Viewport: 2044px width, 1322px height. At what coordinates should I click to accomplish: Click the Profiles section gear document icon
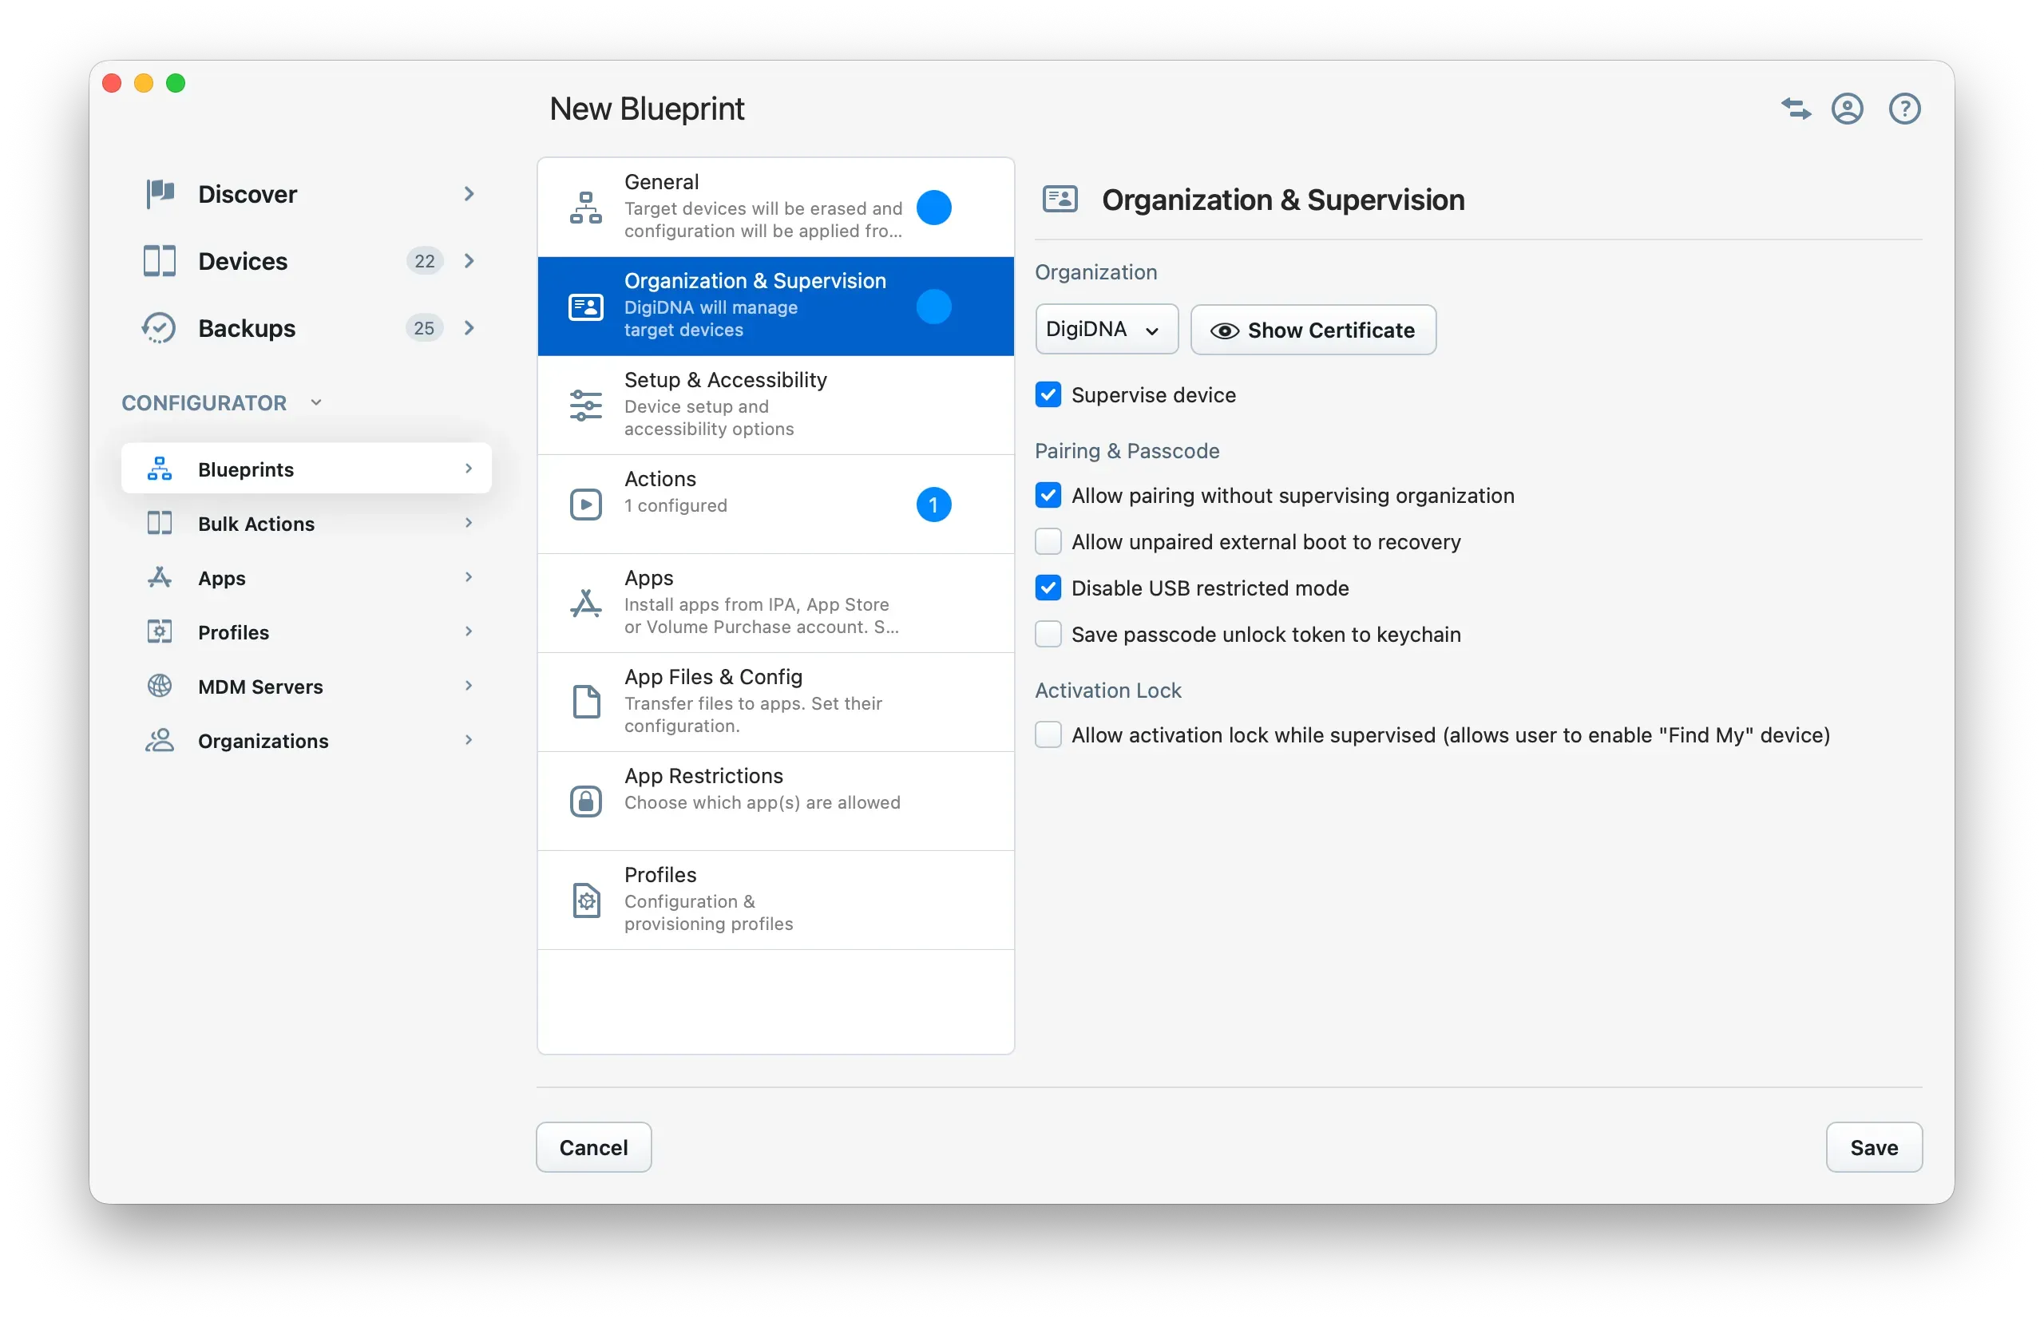tap(586, 900)
